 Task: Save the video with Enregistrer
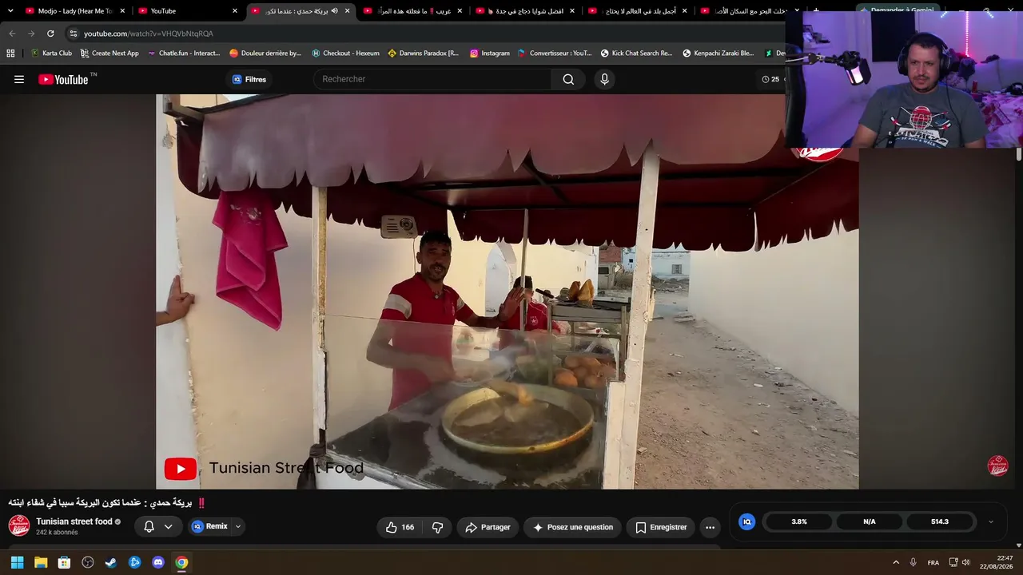(661, 527)
